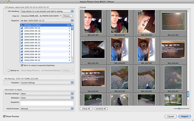Select the IMG_0232.JPG thumbnail

click(x=120, y=22)
